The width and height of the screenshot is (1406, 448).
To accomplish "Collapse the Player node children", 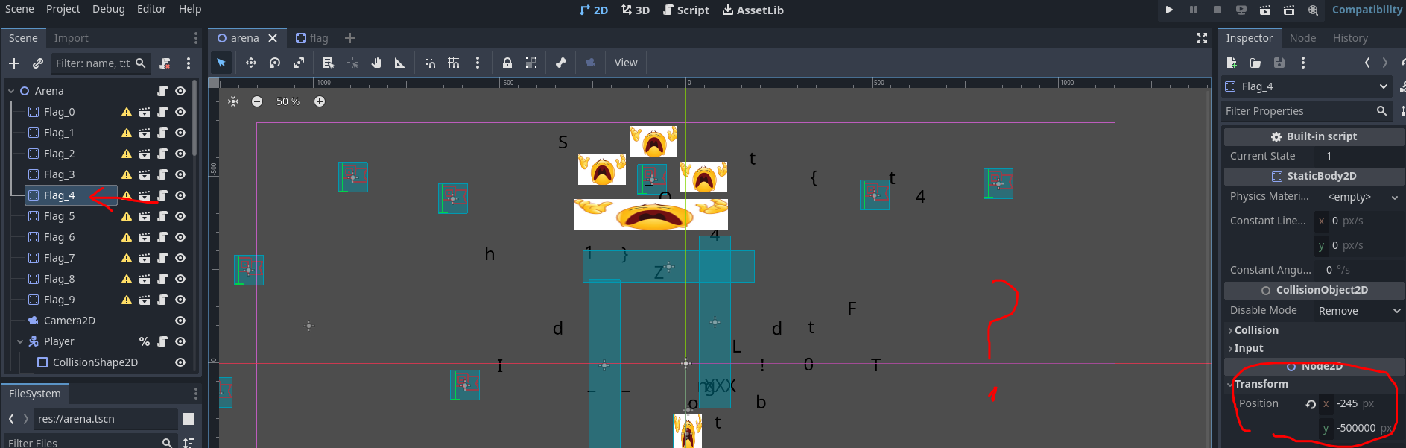I will 20,341.
